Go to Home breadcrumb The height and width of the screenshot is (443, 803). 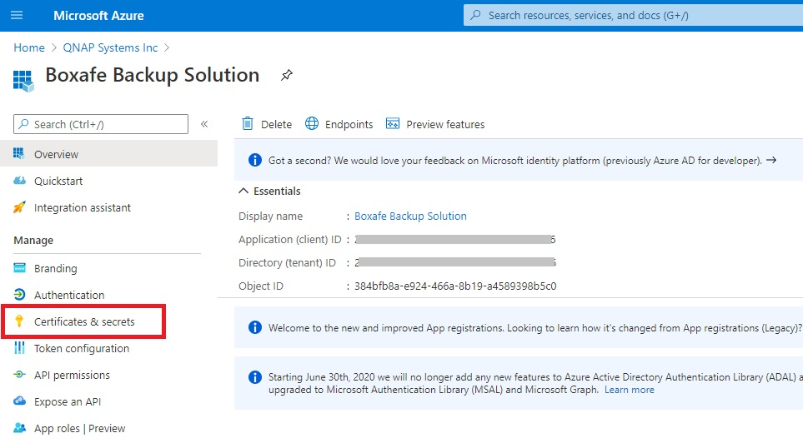pyautogui.click(x=29, y=47)
